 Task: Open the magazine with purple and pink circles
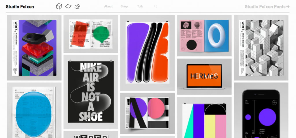click(x=147, y=113)
